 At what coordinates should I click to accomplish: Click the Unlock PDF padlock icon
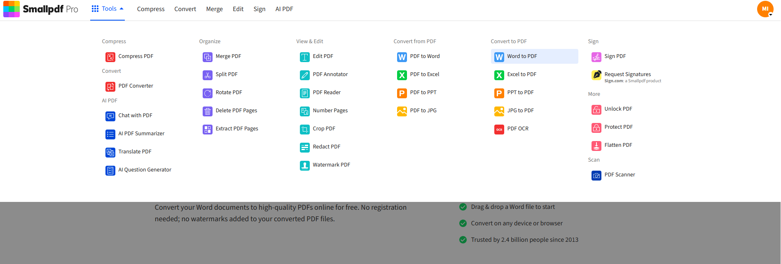coord(596,109)
